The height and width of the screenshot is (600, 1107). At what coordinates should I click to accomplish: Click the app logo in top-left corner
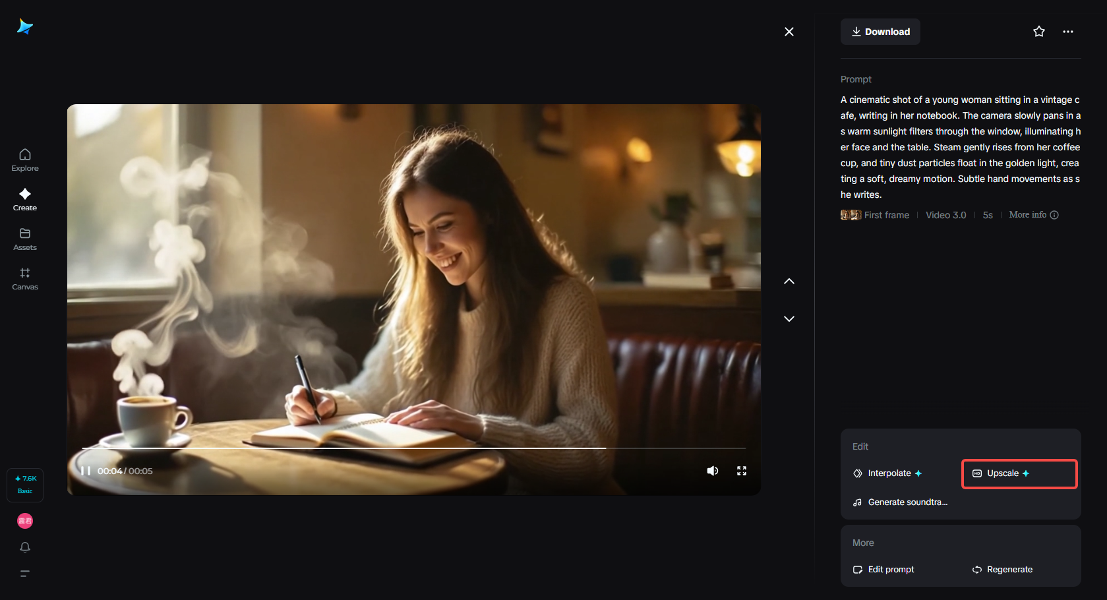(x=25, y=26)
